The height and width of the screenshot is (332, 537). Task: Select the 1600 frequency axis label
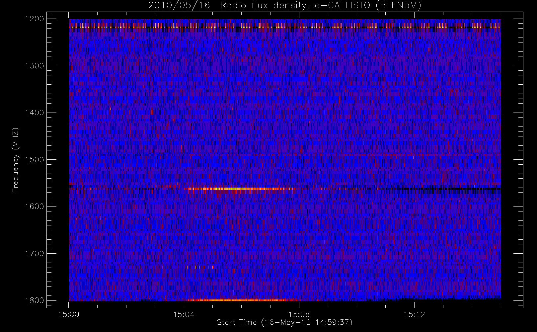coord(35,207)
